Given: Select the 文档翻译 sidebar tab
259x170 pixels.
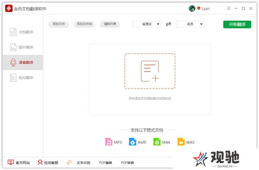Looking at the screenshot, I should click(23, 32).
